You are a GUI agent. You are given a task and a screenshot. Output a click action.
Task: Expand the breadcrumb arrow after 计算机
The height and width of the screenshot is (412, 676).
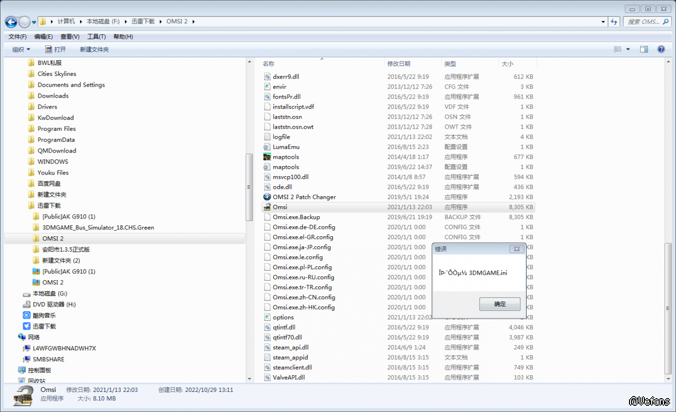pyautogui.click(x=80, y=22)
